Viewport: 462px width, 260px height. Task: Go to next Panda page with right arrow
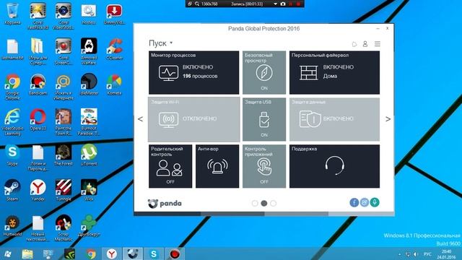pyautogui.click(x=388, y=119)
